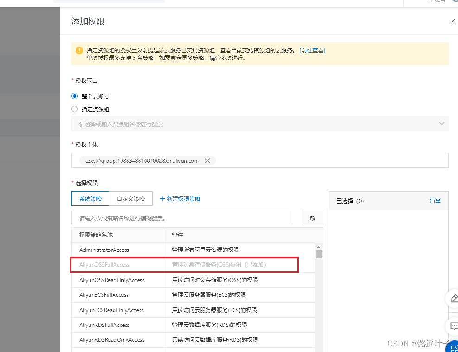
Task: Click the scrollbar in the policy list
Action: (318, 254)
